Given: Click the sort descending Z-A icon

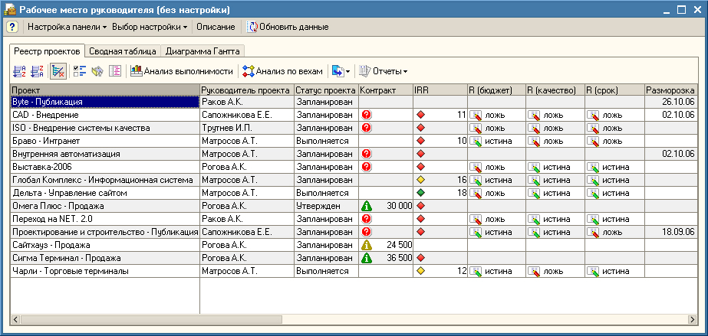Looking at the screenshot, I should (36, 71).
